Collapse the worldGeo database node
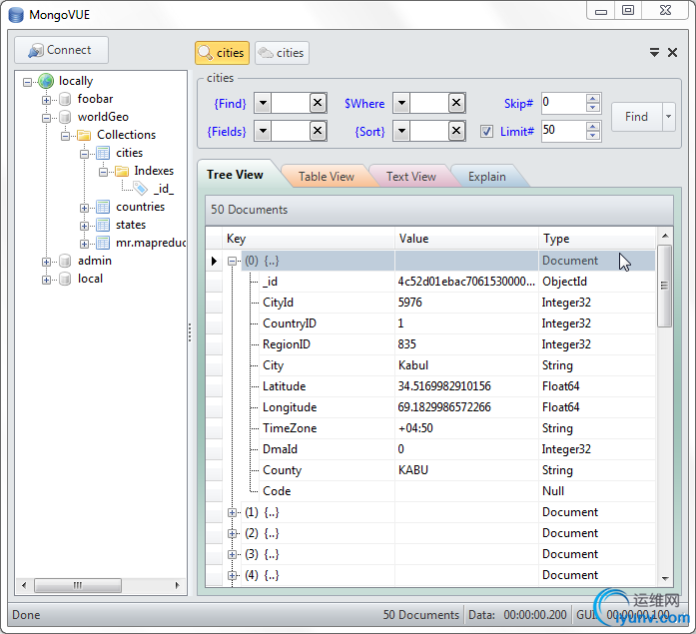 coord(46,118)
